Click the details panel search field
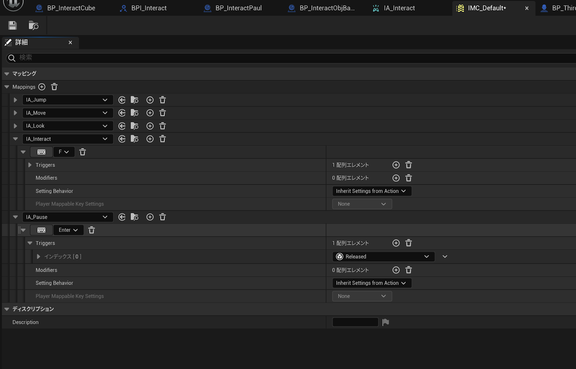This screenshot has width=576, height=369. pyautogui.click(x=280, y=58)
